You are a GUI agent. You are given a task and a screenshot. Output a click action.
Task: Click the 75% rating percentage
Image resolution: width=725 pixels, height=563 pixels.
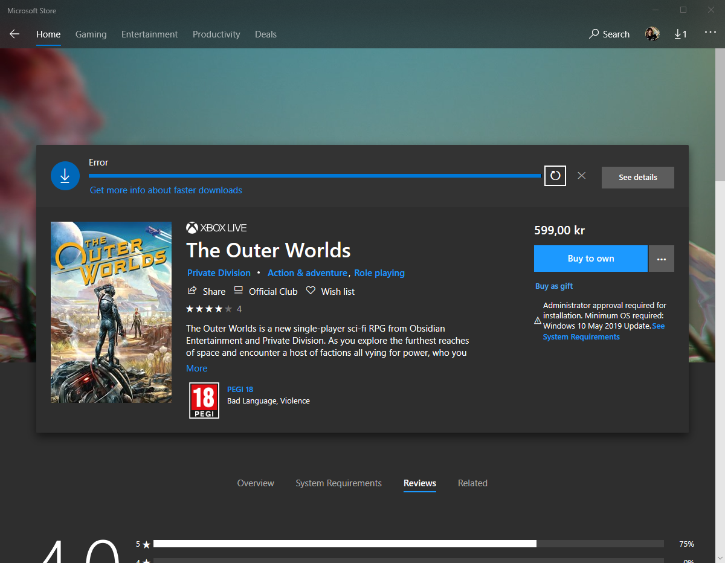pyautogui.click(x=686, y=544)
